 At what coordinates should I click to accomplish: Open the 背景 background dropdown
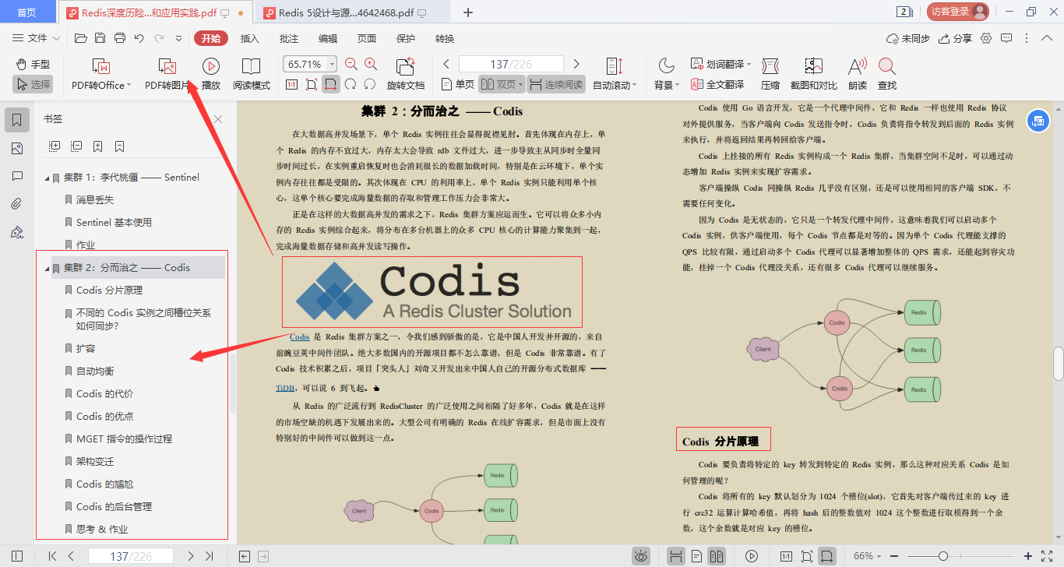[x=667, y=75]
